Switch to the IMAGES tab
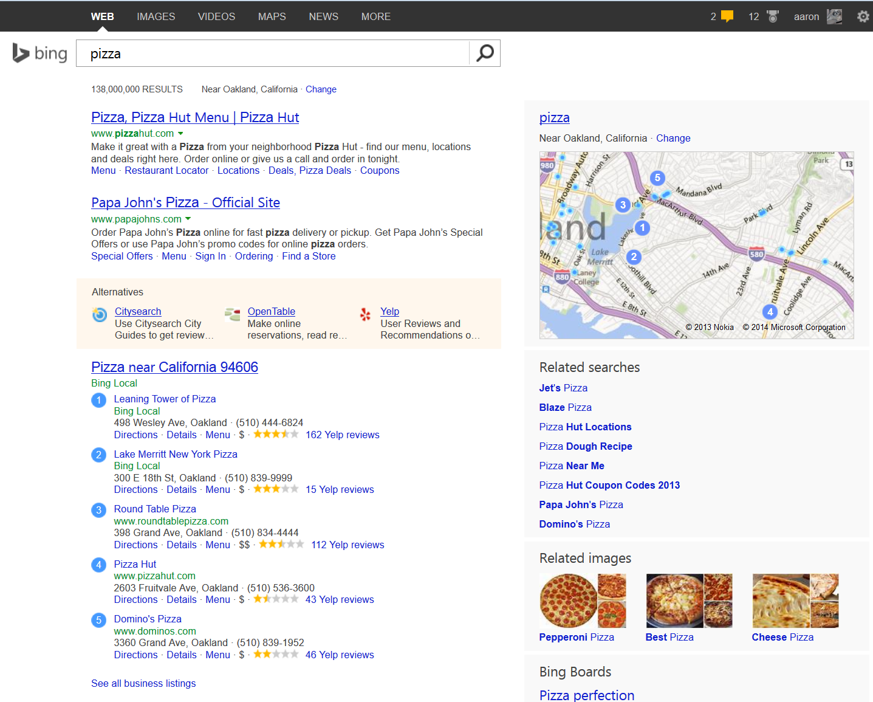This screenshot has width=873, height=702. (156, 16)
